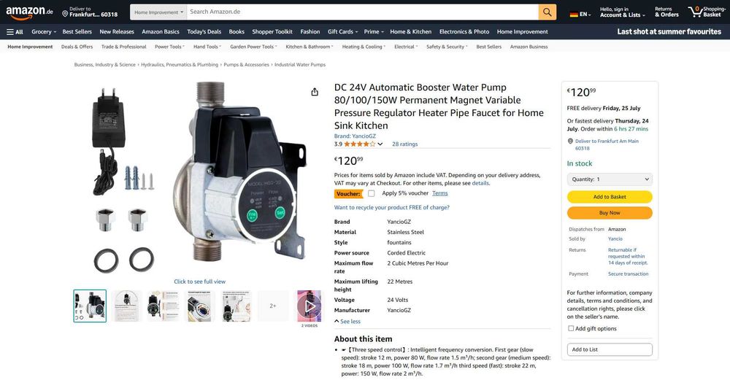Expand the Home Improvement search category dropdown
Viewport: 730px width, 380px height.
158,12
